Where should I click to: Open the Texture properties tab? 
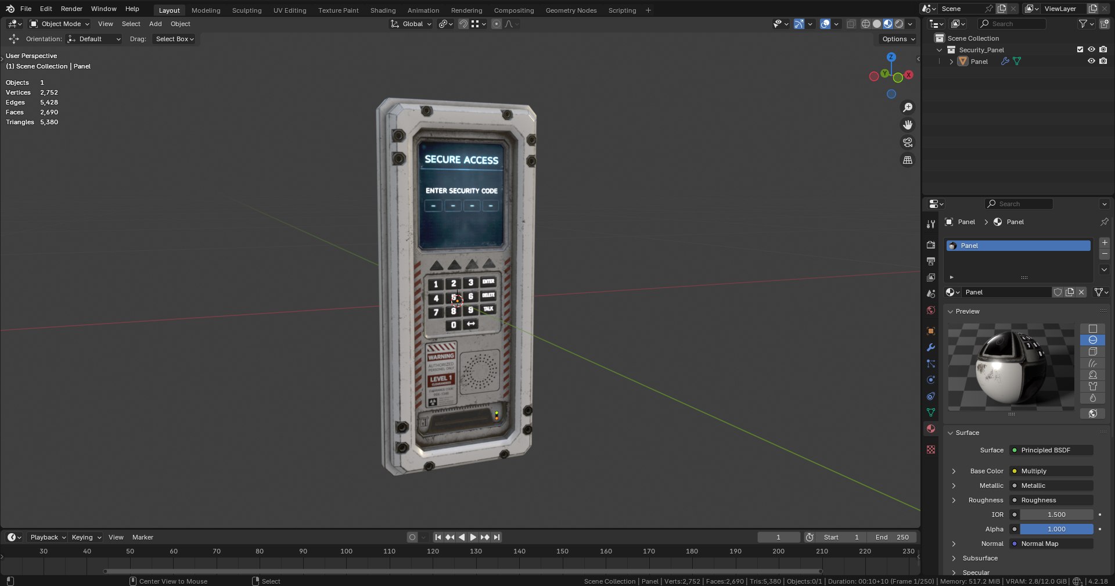[x=931, y=450]
